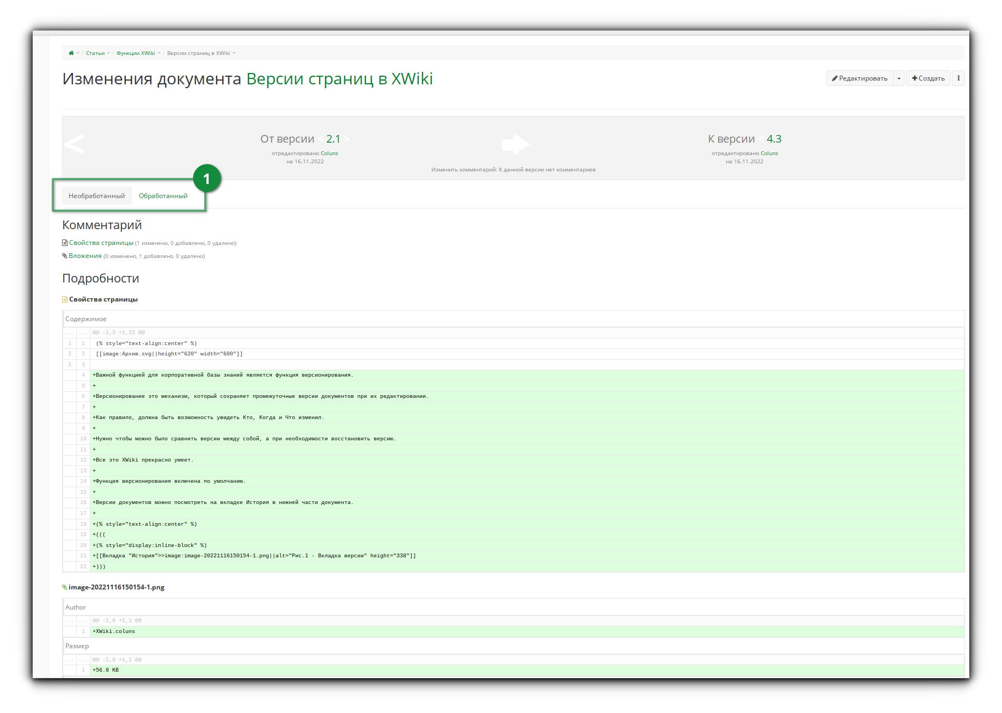Click the image-20221116150154-1.png attachment heading

point(117,587)
